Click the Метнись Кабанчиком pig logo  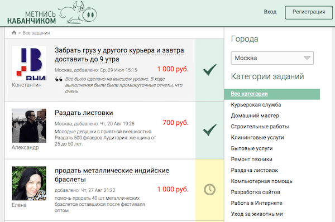(x=52, y=13)
